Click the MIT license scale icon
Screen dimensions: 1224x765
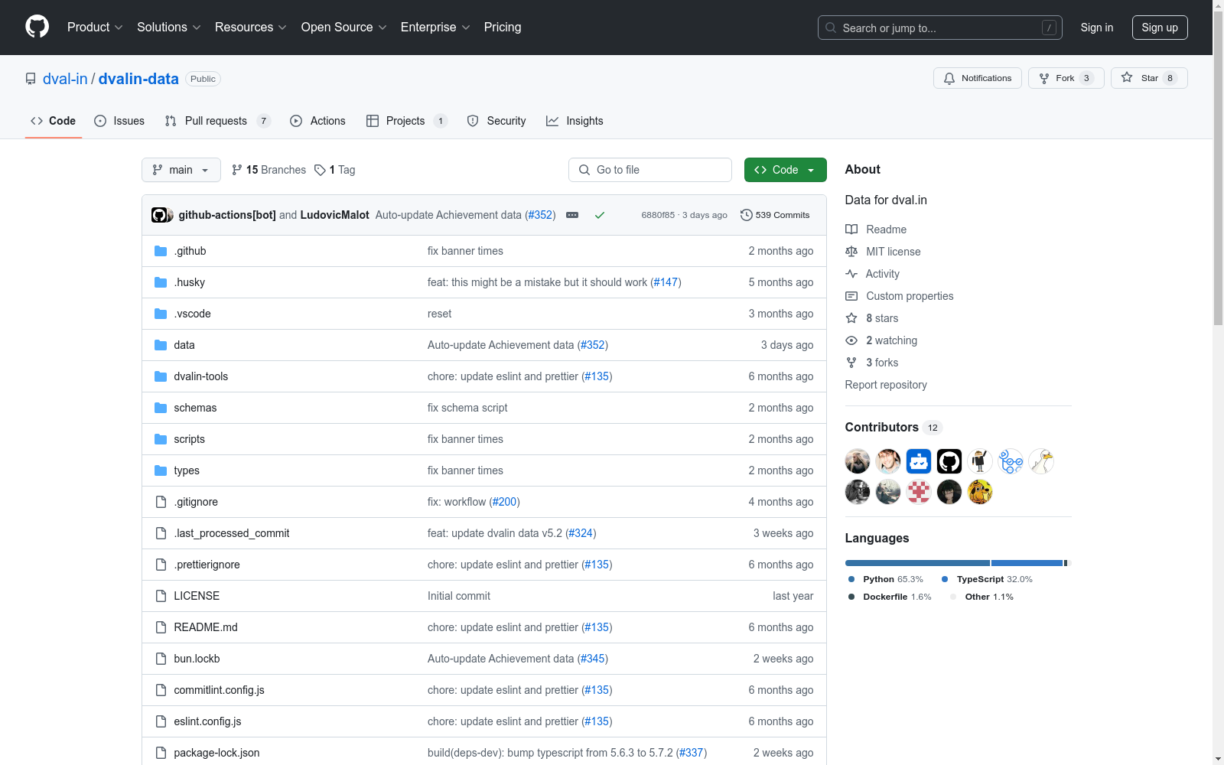coord(851,252)
